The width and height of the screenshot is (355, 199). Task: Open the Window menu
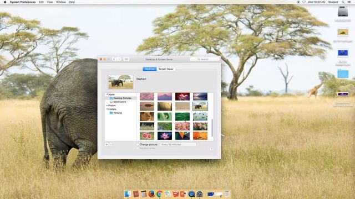click(61, 2)
